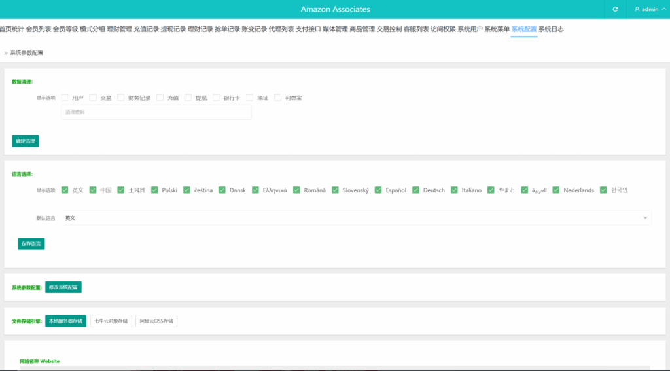Check the 地址 cleanup checkbox
Screen dimensions: 670x371
click(249, 97)
